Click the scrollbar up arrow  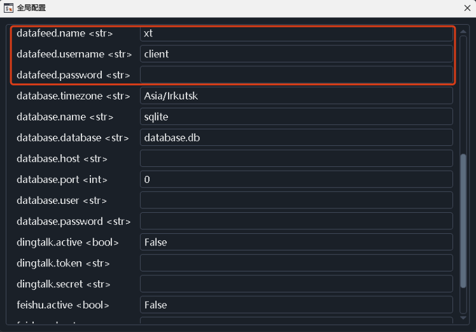click(463, 31)
